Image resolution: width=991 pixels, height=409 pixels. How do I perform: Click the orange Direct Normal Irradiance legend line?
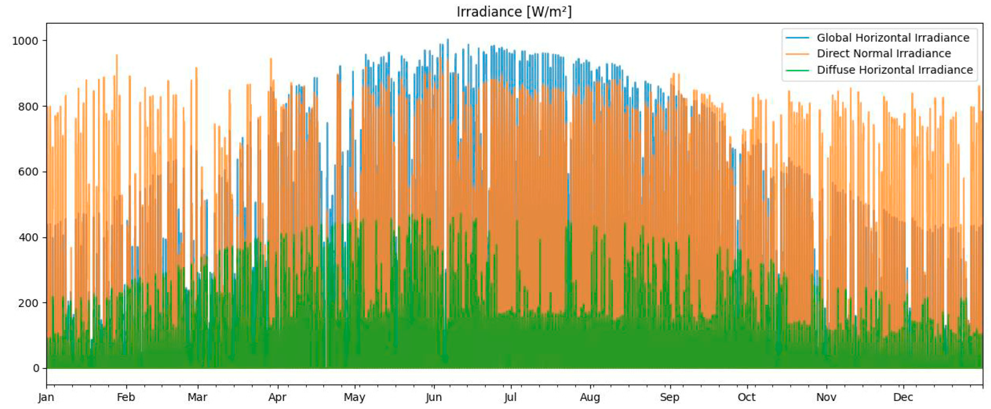[797, 54]
